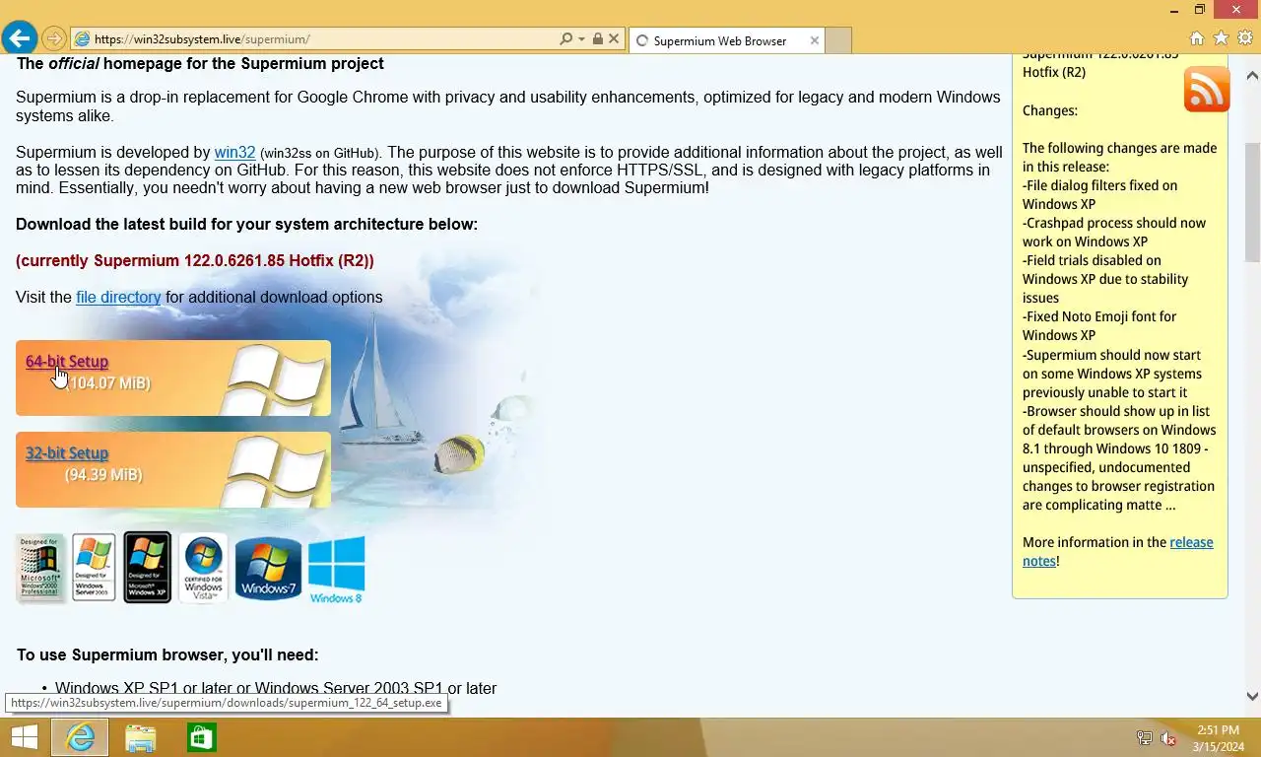Click the "(104.07 MiB)" size text
Screen dimensions: 1261x757
(x=107, y=383)
